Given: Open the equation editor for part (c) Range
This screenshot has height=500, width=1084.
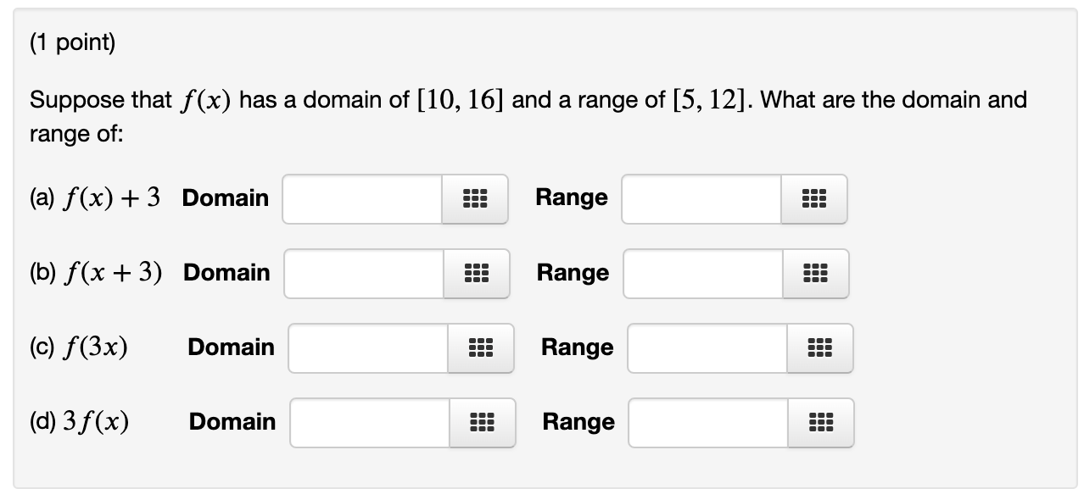Looking at the screenshot, I should point(819,348).
